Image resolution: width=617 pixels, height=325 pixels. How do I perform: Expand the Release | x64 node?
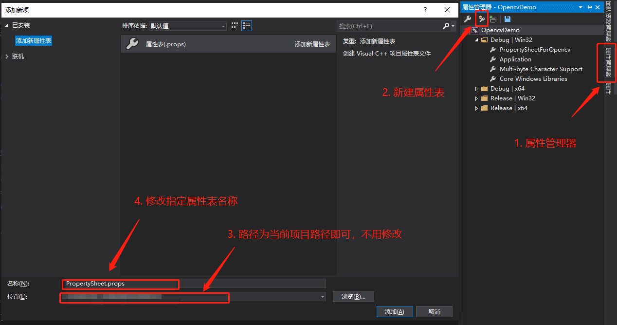pyautogui.click(x=477, y=108)
